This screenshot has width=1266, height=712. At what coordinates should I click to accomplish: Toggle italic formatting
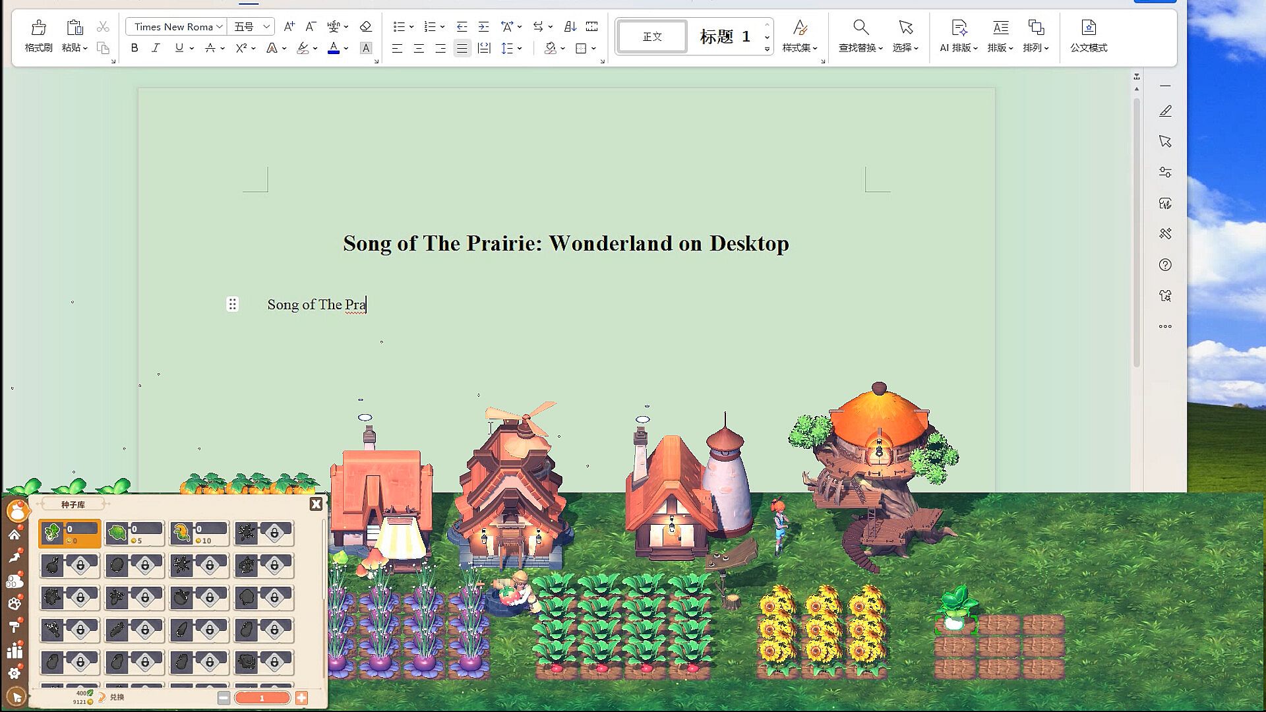[156, 48]
